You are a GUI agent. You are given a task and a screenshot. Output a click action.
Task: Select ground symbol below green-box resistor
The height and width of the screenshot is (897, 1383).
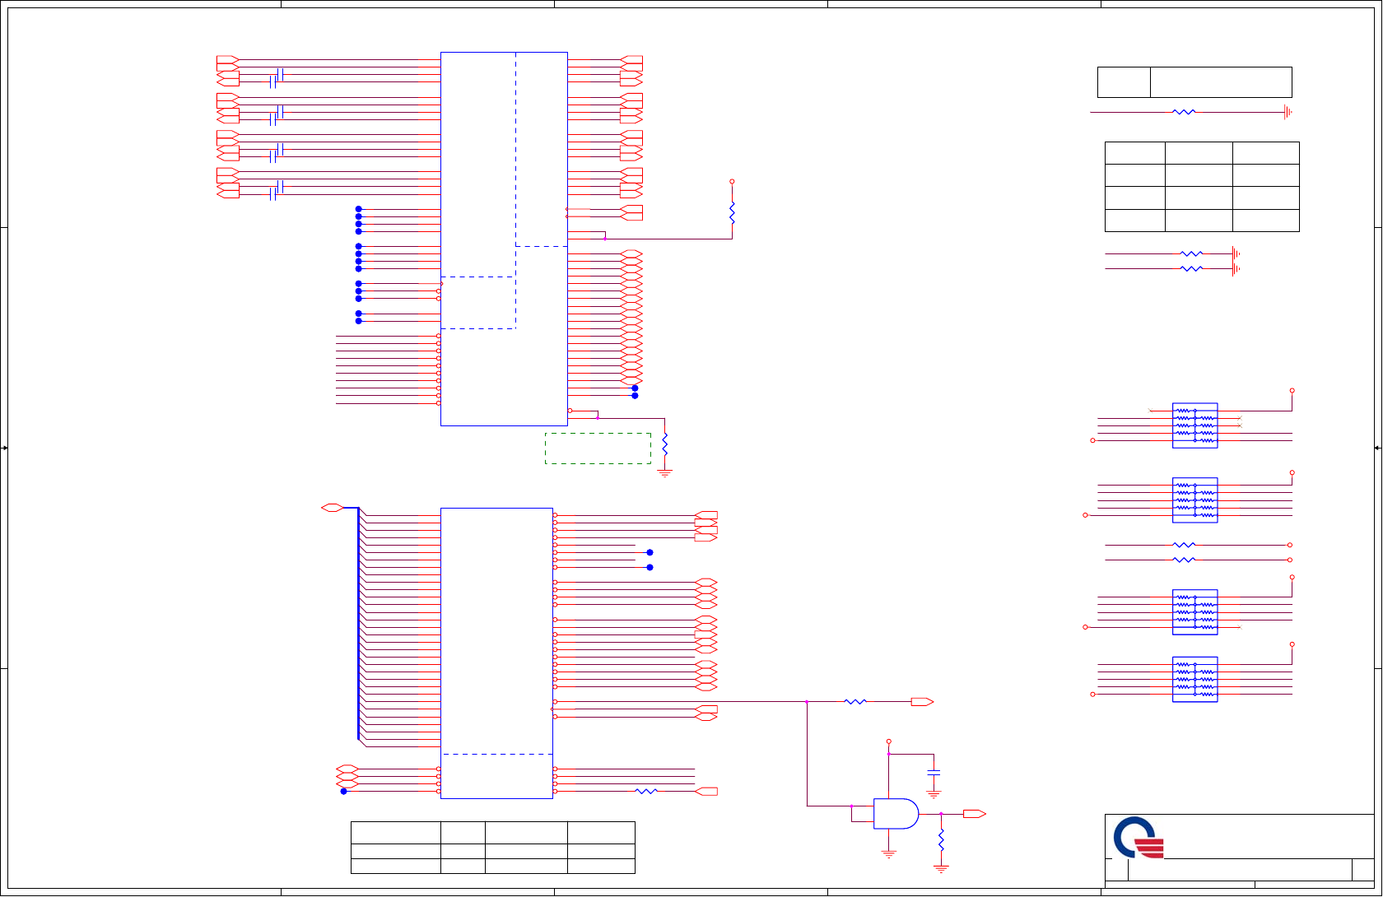[665, 474]
